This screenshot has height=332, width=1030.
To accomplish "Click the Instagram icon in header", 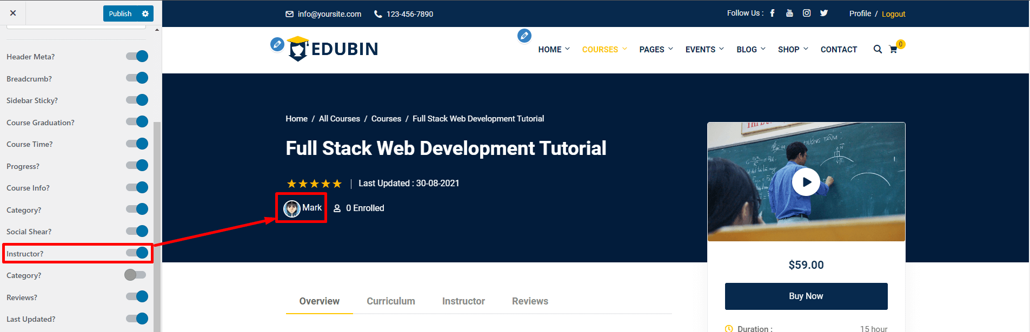I will point(807,13).
